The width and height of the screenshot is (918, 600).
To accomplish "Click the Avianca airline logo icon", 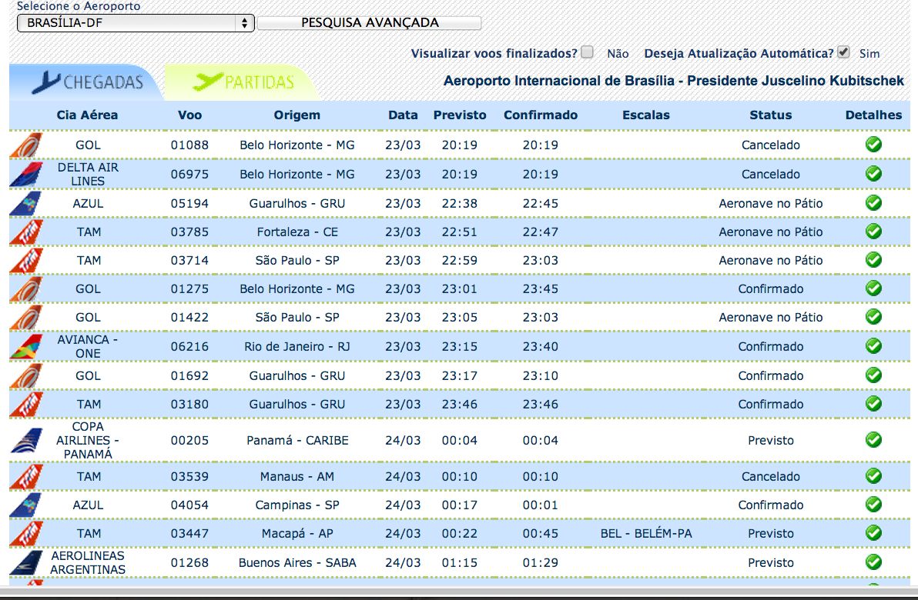I will pyautogui.click(x=25, y=347).
